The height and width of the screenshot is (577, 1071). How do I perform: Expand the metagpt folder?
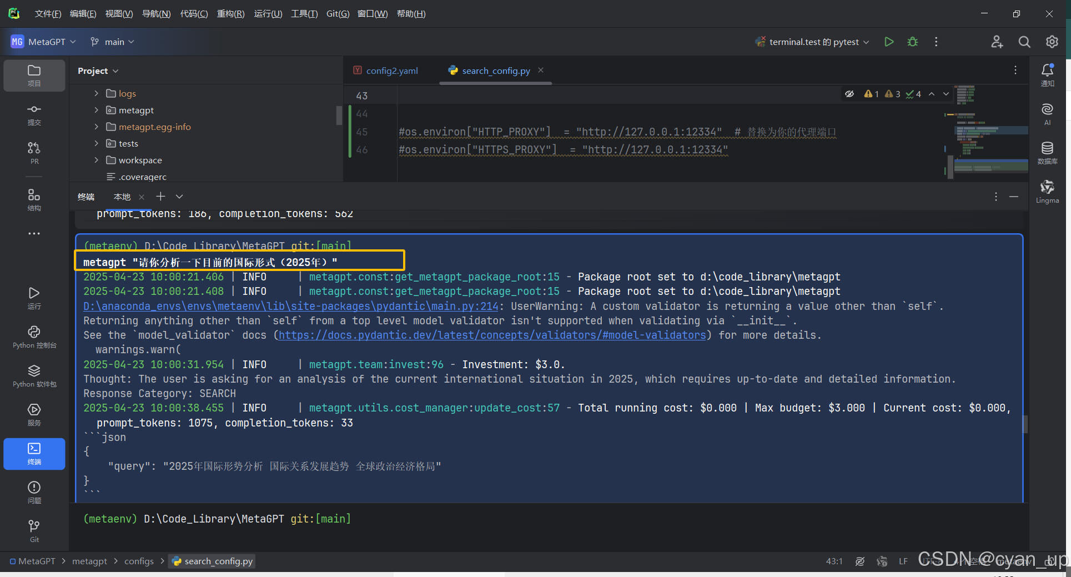coord(96,110)
